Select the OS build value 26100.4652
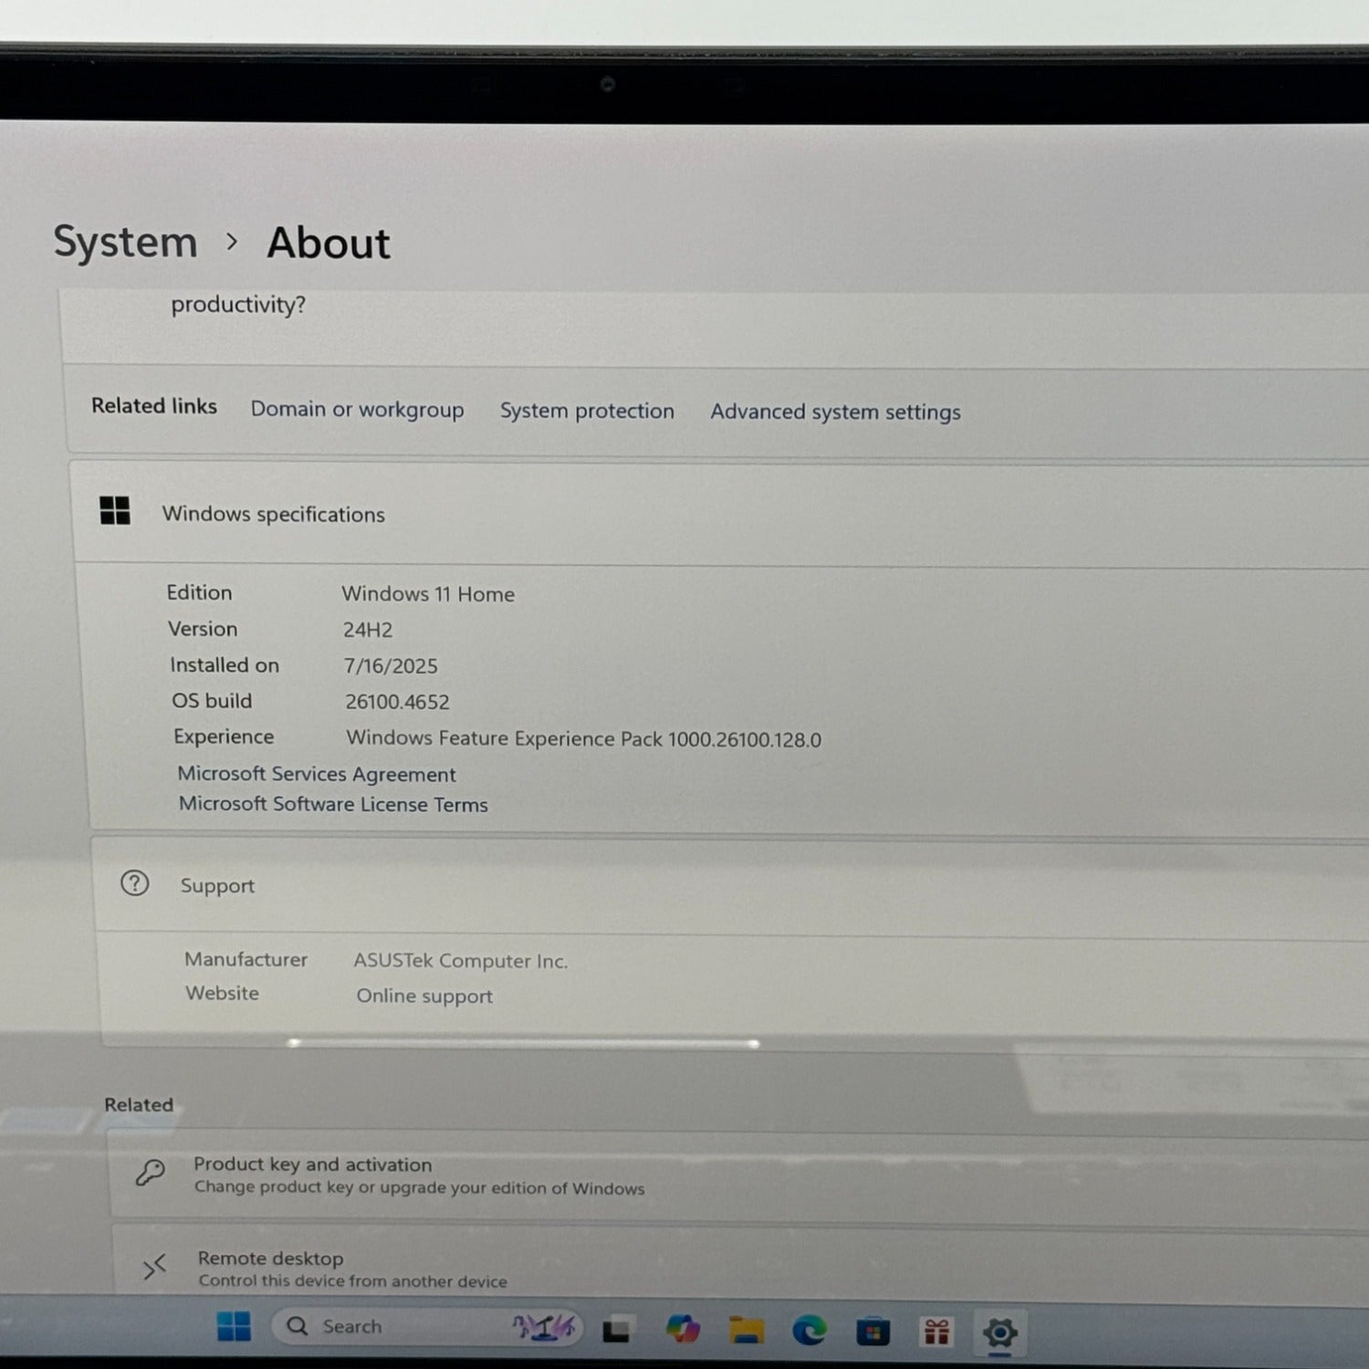This screenshot has height=1369, width=1369. [397, 702]
